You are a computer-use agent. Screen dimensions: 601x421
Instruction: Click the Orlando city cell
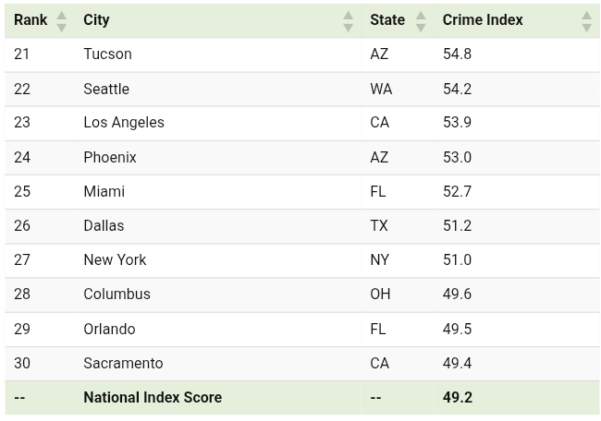[109, 329]
